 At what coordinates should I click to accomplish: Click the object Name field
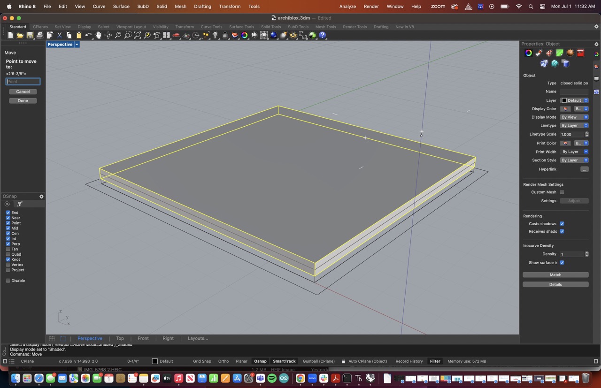[x=574, y=91]
